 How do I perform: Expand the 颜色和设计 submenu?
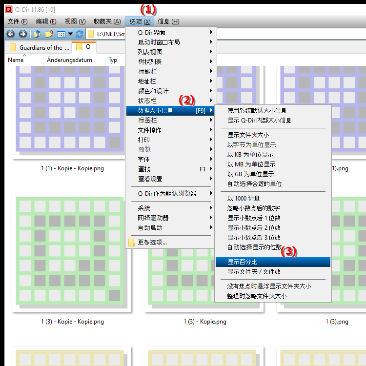(170, 91)
